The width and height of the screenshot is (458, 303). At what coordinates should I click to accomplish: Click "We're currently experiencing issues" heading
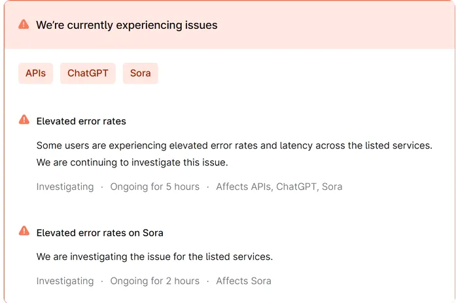(127, 25)
